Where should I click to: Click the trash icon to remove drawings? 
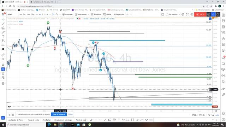3,84
